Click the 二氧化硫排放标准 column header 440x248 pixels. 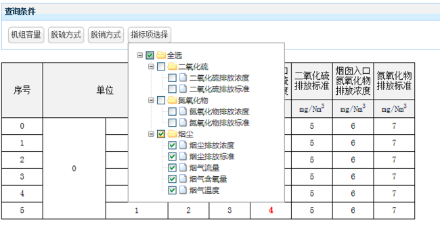312,81
